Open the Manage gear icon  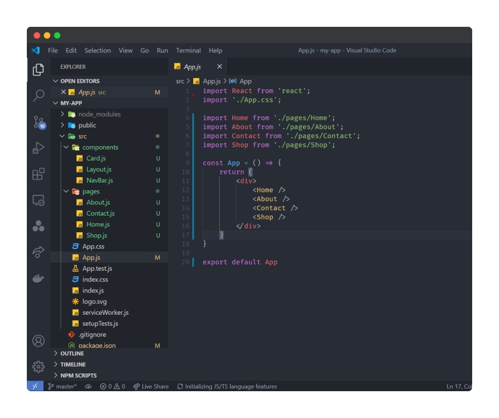pyautogui.click(x=38, y=366)
